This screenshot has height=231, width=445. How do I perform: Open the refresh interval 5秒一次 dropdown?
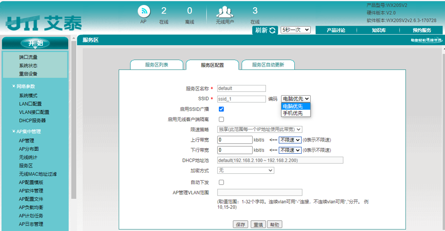[295, 30]
